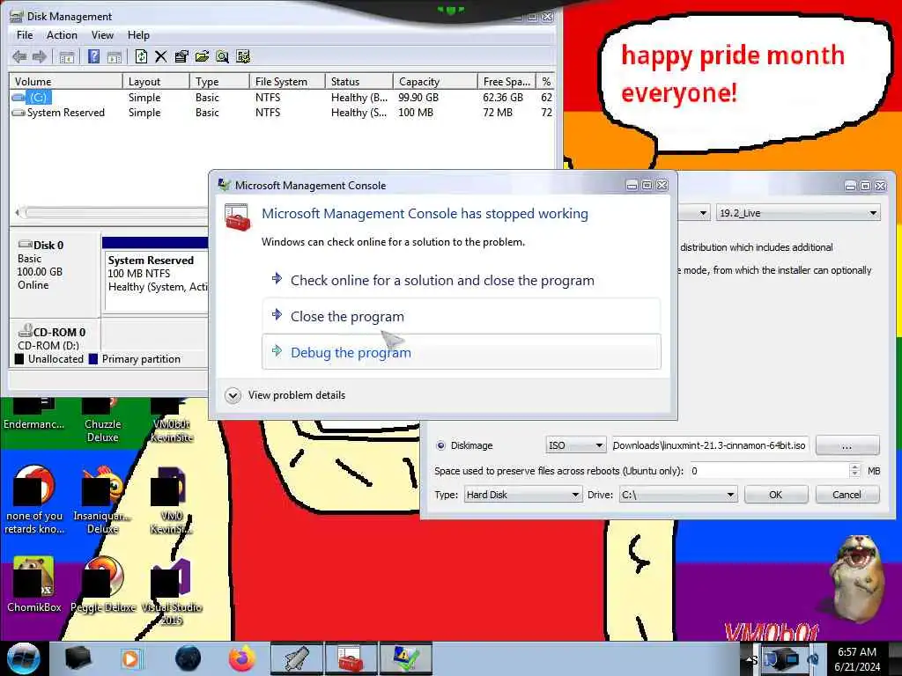Open the Drive C:\ dropdown

pos(677,495)
